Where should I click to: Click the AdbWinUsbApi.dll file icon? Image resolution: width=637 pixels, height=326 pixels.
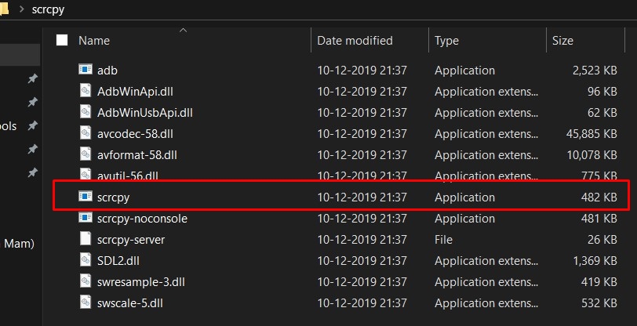coord(86,111)
